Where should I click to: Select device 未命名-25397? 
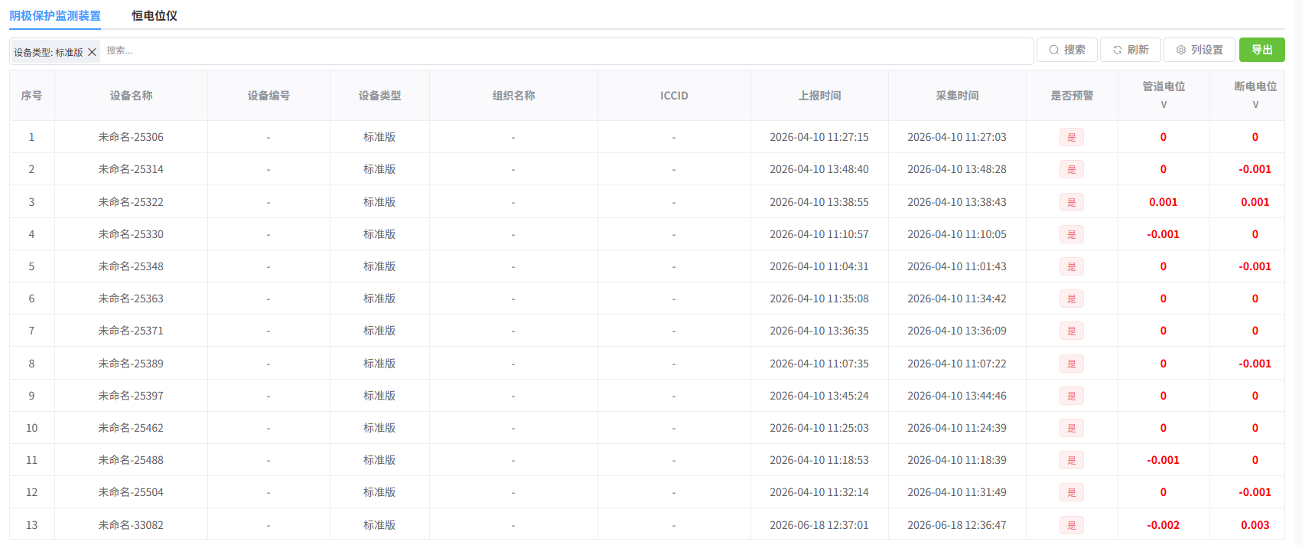pyautogui.click(x=131, y=396)
